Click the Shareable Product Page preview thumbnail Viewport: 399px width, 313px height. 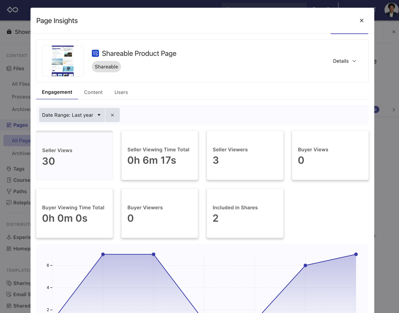point(63,61)
